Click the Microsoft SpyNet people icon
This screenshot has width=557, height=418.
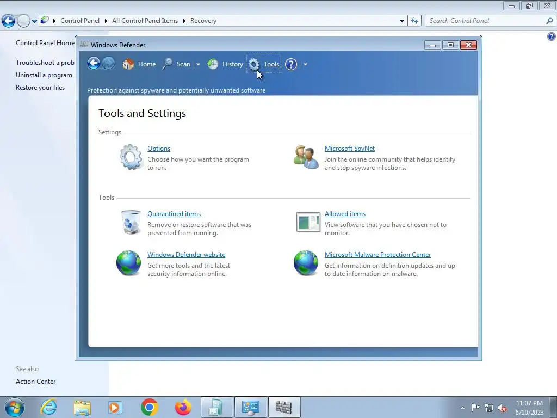click(306, 157)
